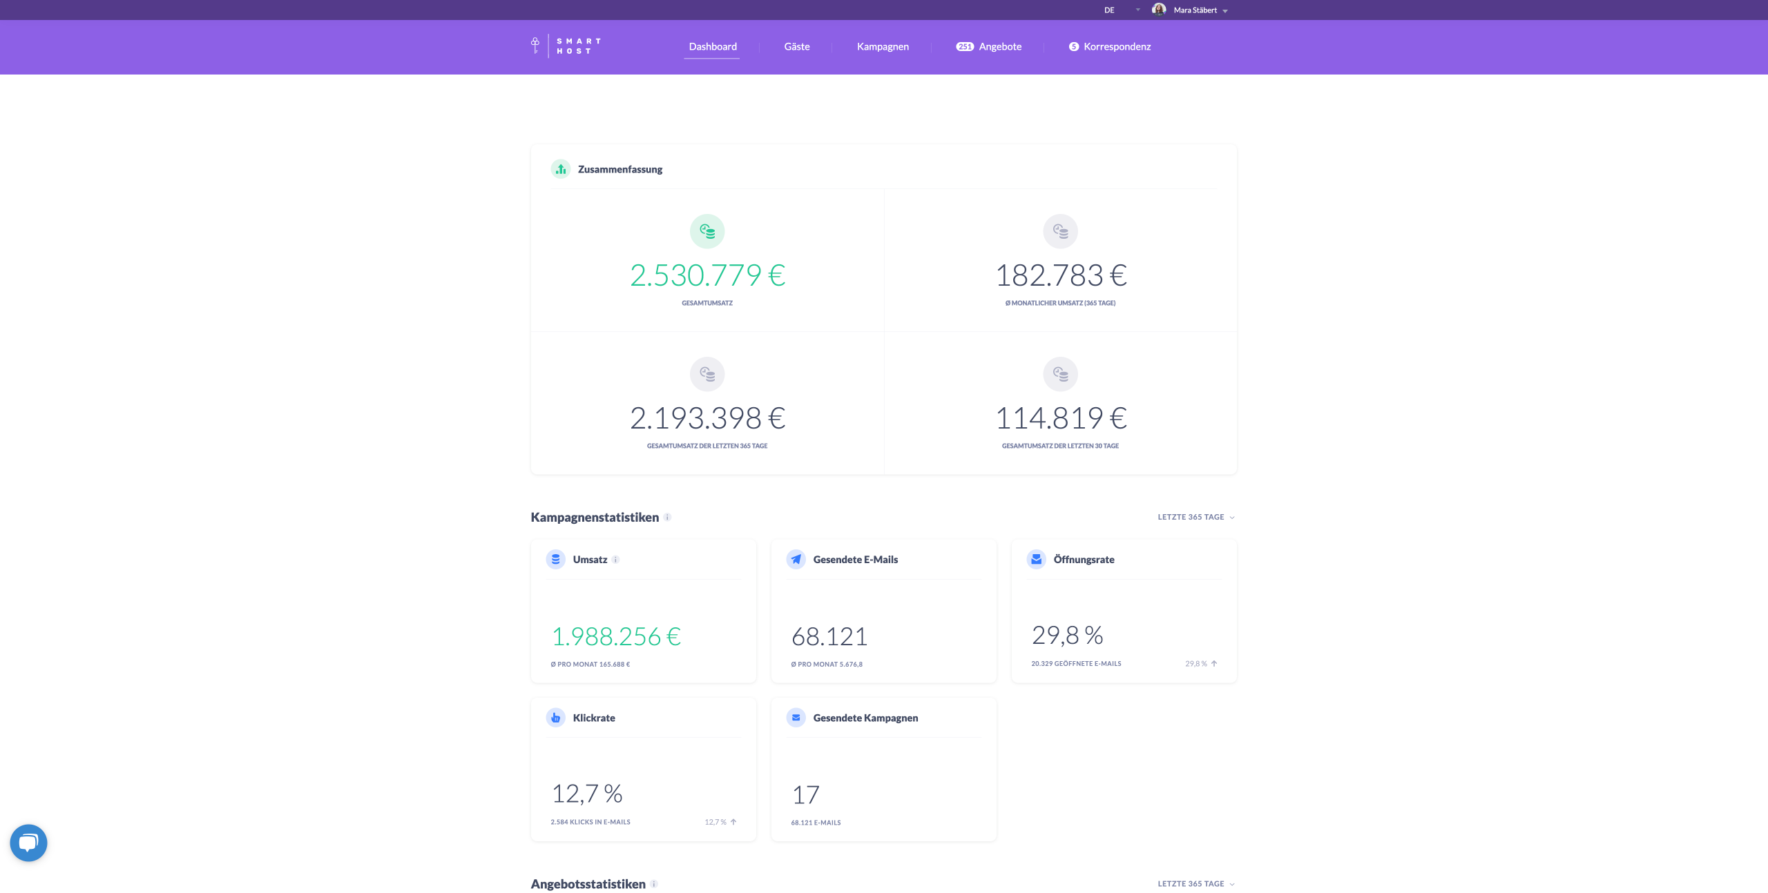The width and height of the screenshot is (1768, 893).
Task: Click the green Gesamtumsatz coins icon
Action: click(707, 231)
